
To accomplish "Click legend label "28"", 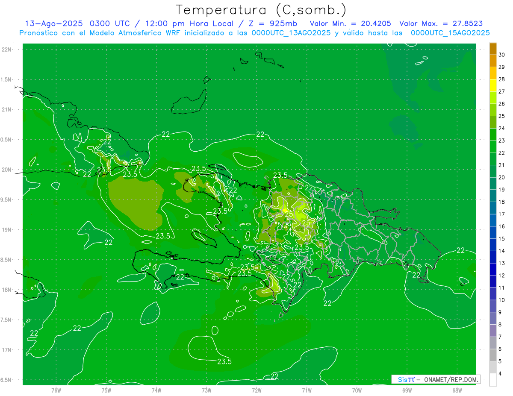I will coord(501,79).
